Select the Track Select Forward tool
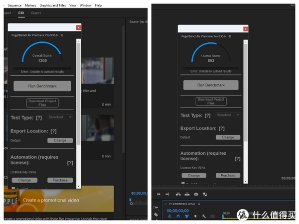This screenshot has width=299, height=224. pyautogui.click(x=156, y=207)
